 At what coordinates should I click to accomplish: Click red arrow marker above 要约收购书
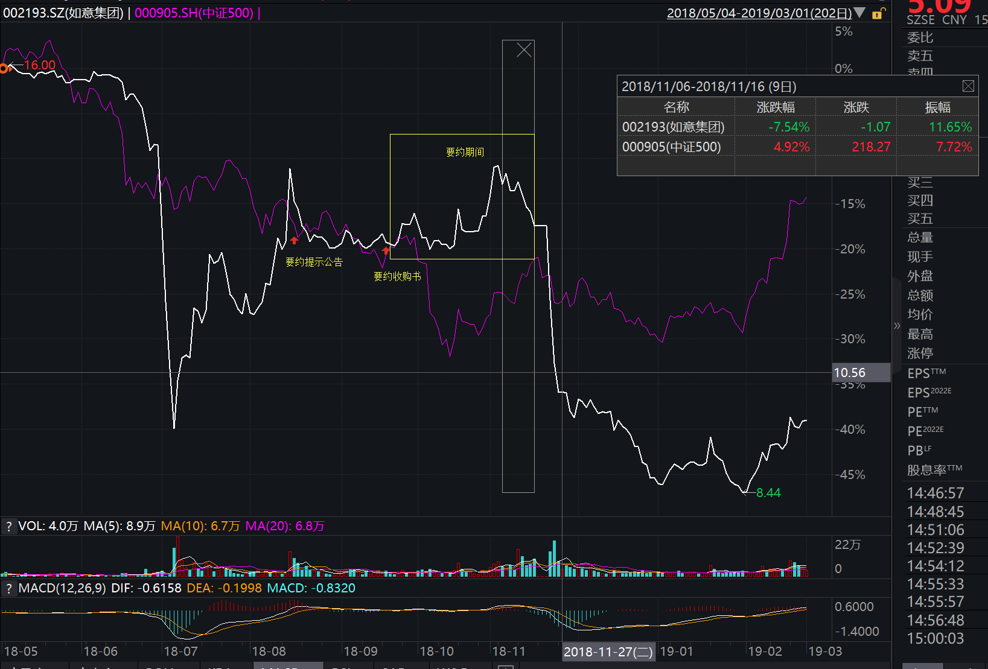coord(386,250)
